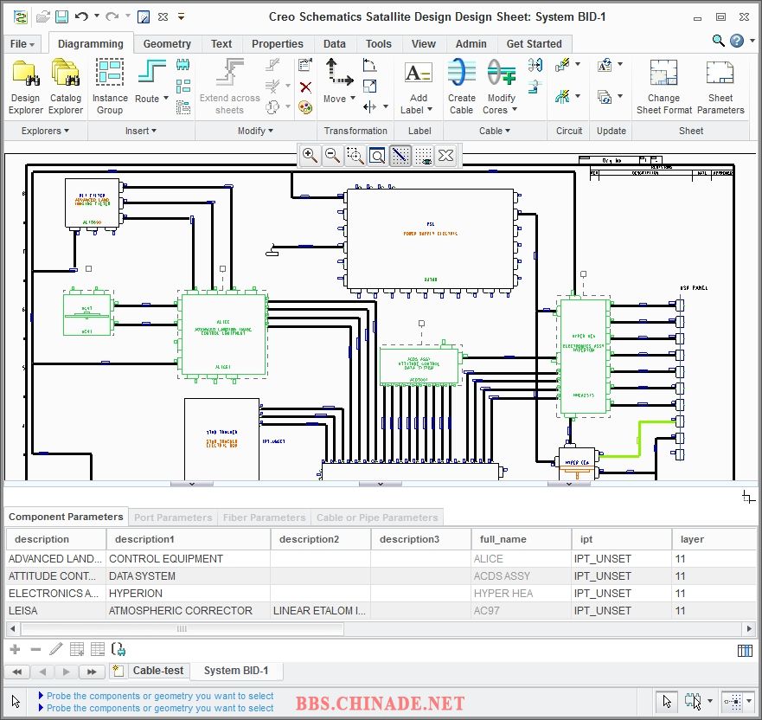Expand the Modify group dropdown
This screenshot has width=762, height=720.
pos(255,131)
